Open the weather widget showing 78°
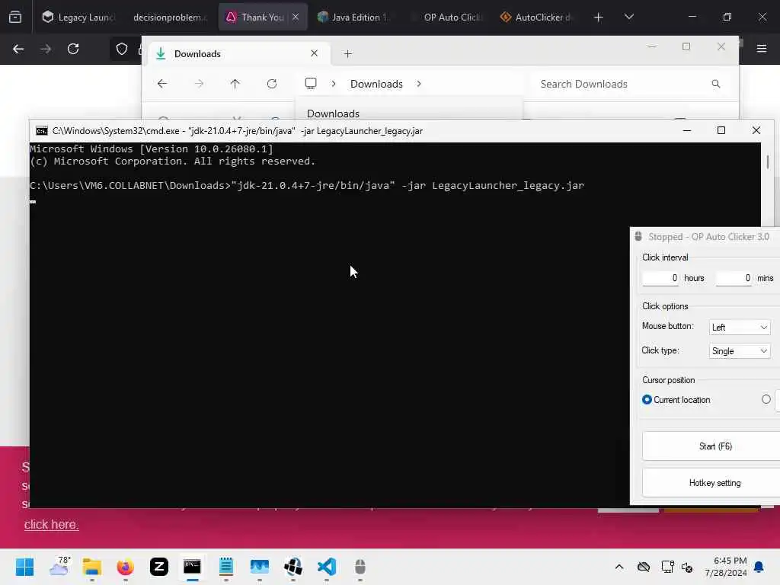780x585 pixels. [x=59, y=567]
